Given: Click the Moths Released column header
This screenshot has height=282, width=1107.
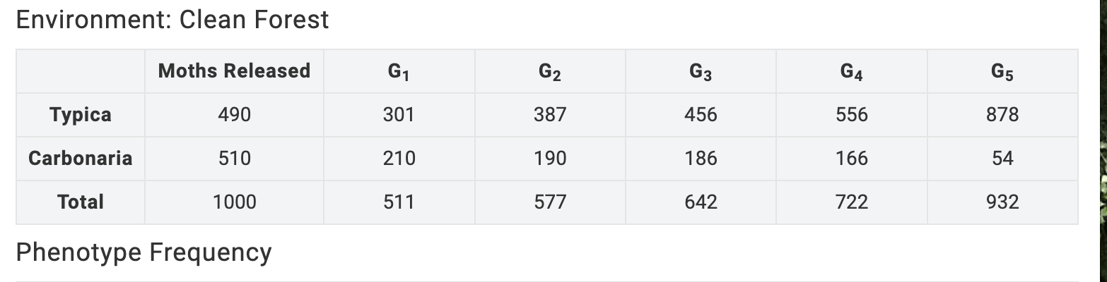Looking at the screenshot, I should click(234, 71).
